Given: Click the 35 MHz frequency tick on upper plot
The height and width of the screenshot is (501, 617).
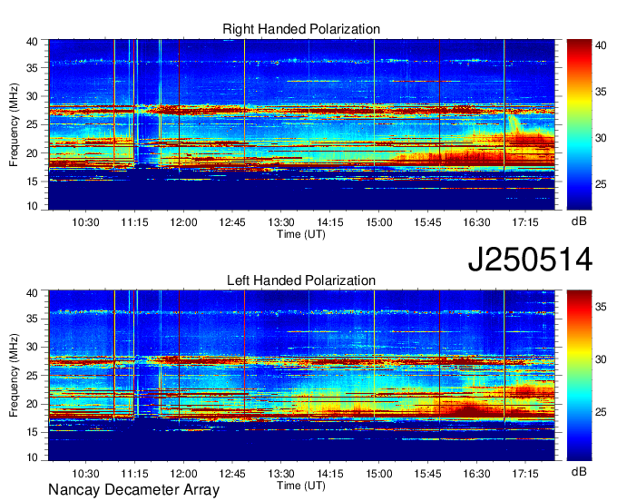Looking at the screenshot, I should [x=32, y=68].
